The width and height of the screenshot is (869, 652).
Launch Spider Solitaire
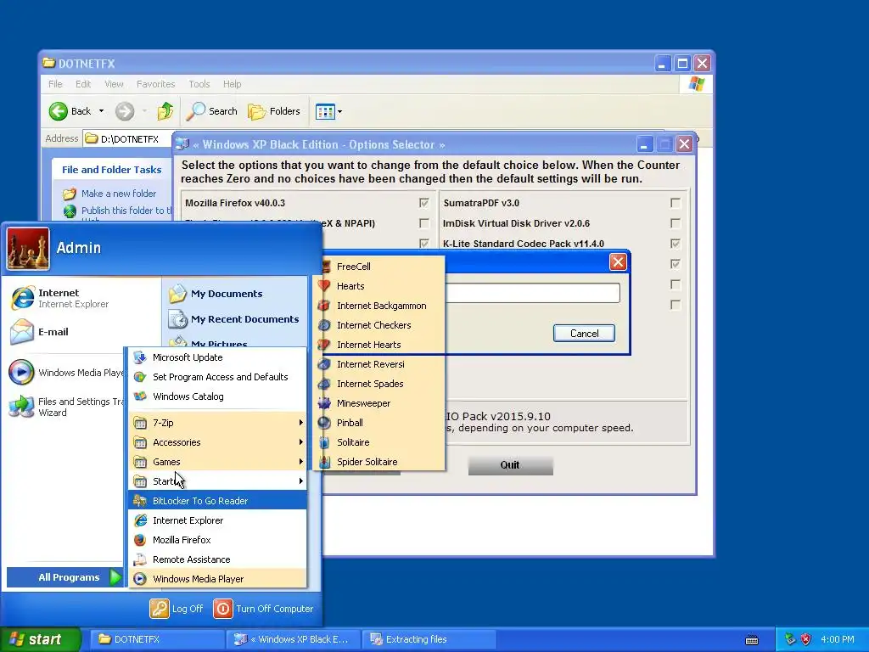point(379,462)
